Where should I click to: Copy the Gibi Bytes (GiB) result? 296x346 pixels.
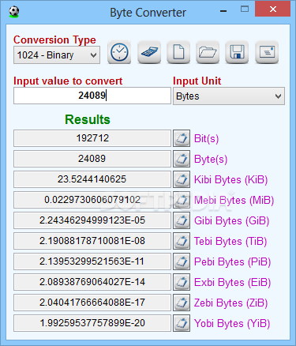[x=182, y=220]
